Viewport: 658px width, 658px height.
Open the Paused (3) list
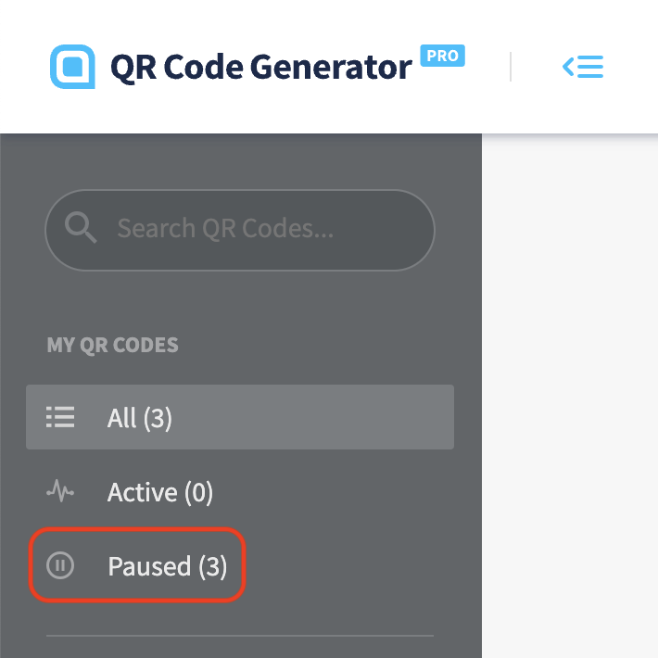click(137, 565)
